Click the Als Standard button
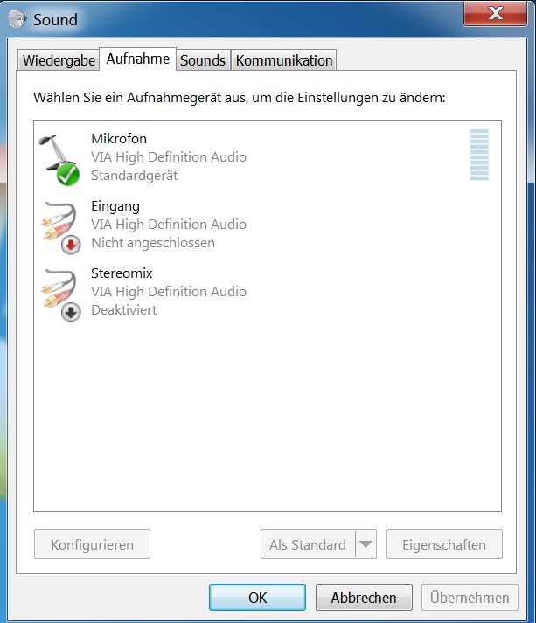Image resolution: width=536 pixels, height=623 pixels. (308, 544)
